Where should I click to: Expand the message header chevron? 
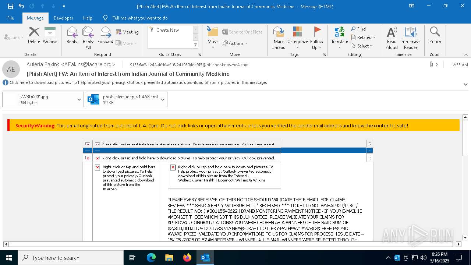tap(465, 84)
